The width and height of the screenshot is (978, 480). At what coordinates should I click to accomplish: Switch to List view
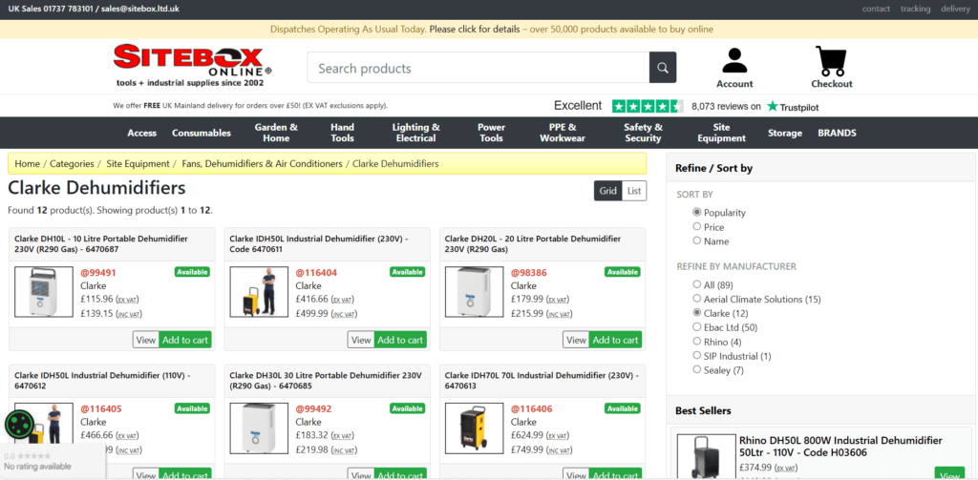(x=634, y=191)
